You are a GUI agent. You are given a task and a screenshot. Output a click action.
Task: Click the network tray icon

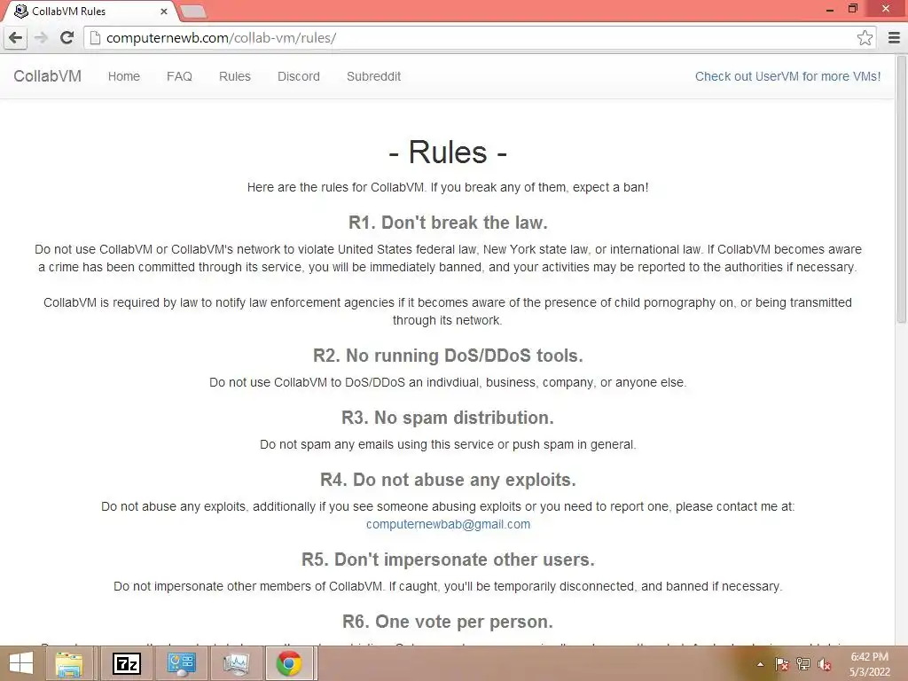(802, 664)
